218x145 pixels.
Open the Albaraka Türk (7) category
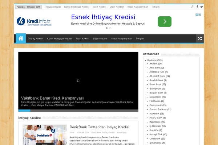coord(158,72)
